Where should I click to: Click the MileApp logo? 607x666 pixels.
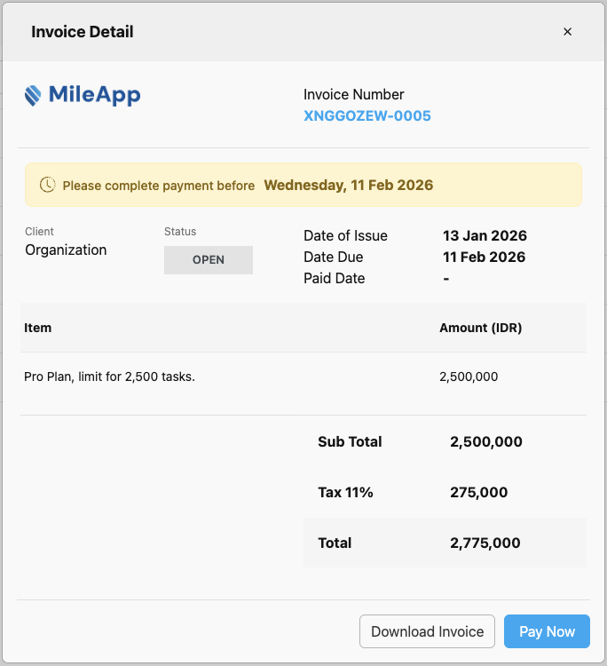tap(83, 95)
